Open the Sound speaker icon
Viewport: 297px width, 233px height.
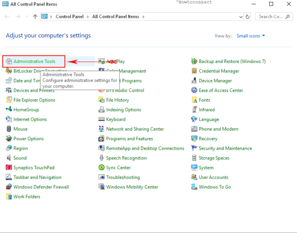(8, 158)
